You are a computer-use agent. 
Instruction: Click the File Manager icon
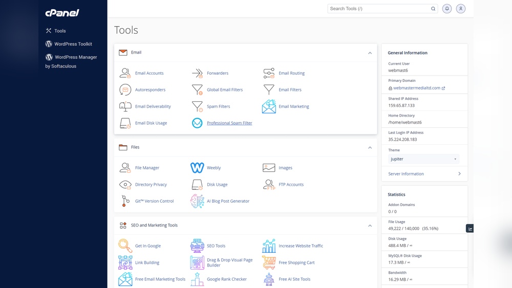(125, 168)
